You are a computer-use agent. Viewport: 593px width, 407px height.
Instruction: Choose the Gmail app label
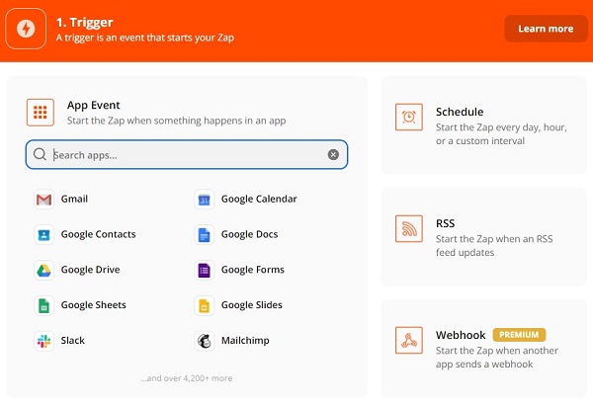coord(74,199)
